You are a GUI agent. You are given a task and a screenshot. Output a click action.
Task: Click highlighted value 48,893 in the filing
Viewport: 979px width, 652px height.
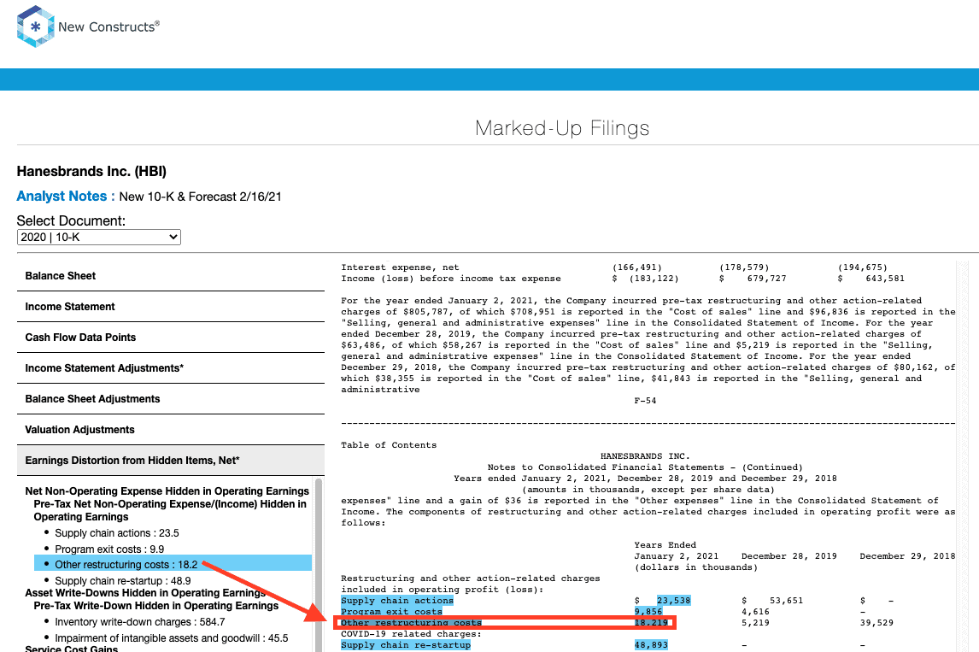pyautogui.click(x=651, y=645)
